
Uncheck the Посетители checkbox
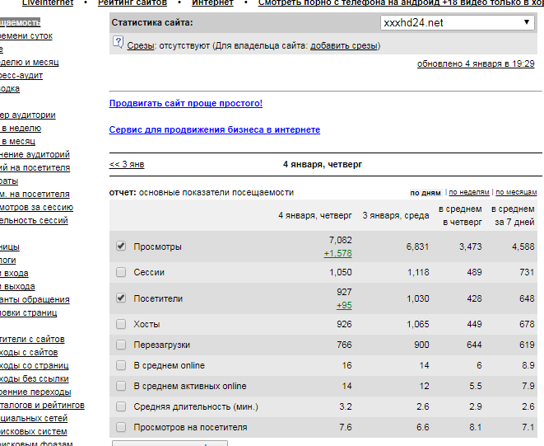tap(121, 298)
